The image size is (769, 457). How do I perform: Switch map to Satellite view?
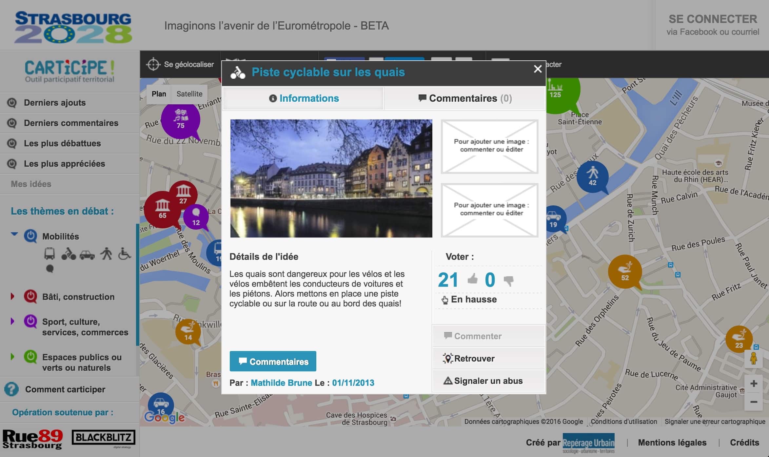coord(189,94)
